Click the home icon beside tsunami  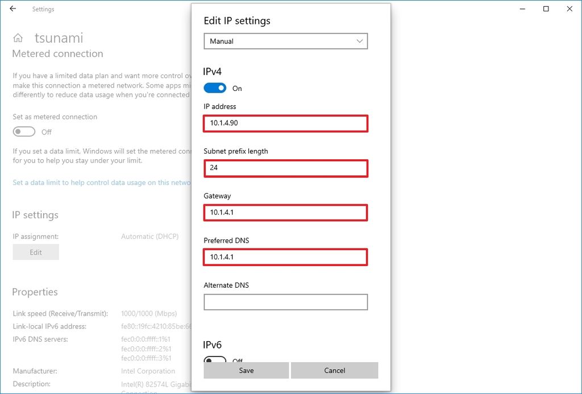click(19, 37)
